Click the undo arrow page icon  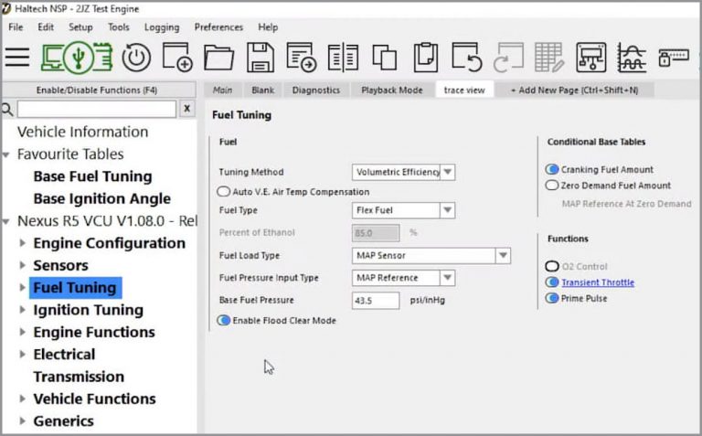coord(466,57)
